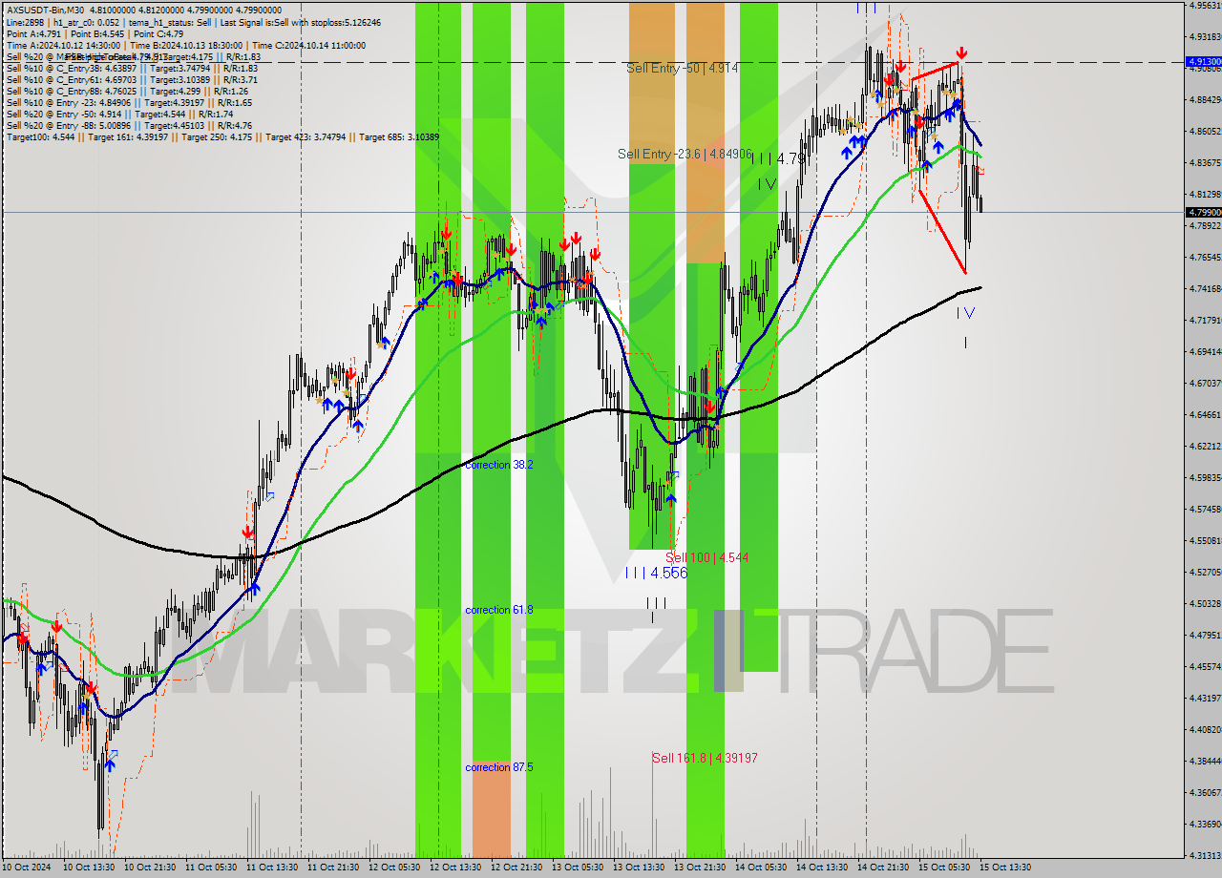The height and width of the screenshot is (878, 1222).
Task: Click the '10 Oct 21:30' time axis label
Action: point(150,868)
